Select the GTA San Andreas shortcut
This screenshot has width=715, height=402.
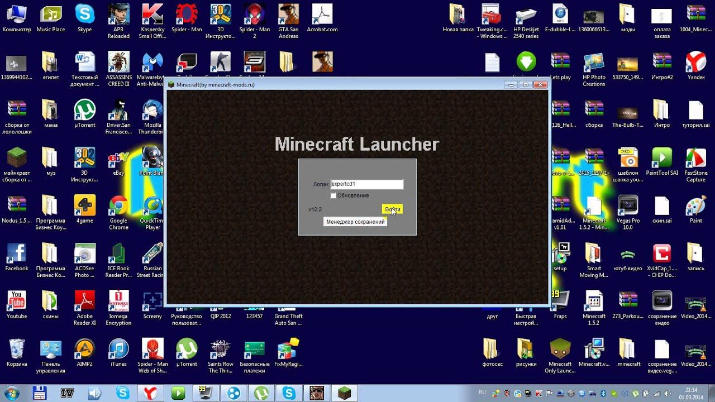[x=288, y=21]
